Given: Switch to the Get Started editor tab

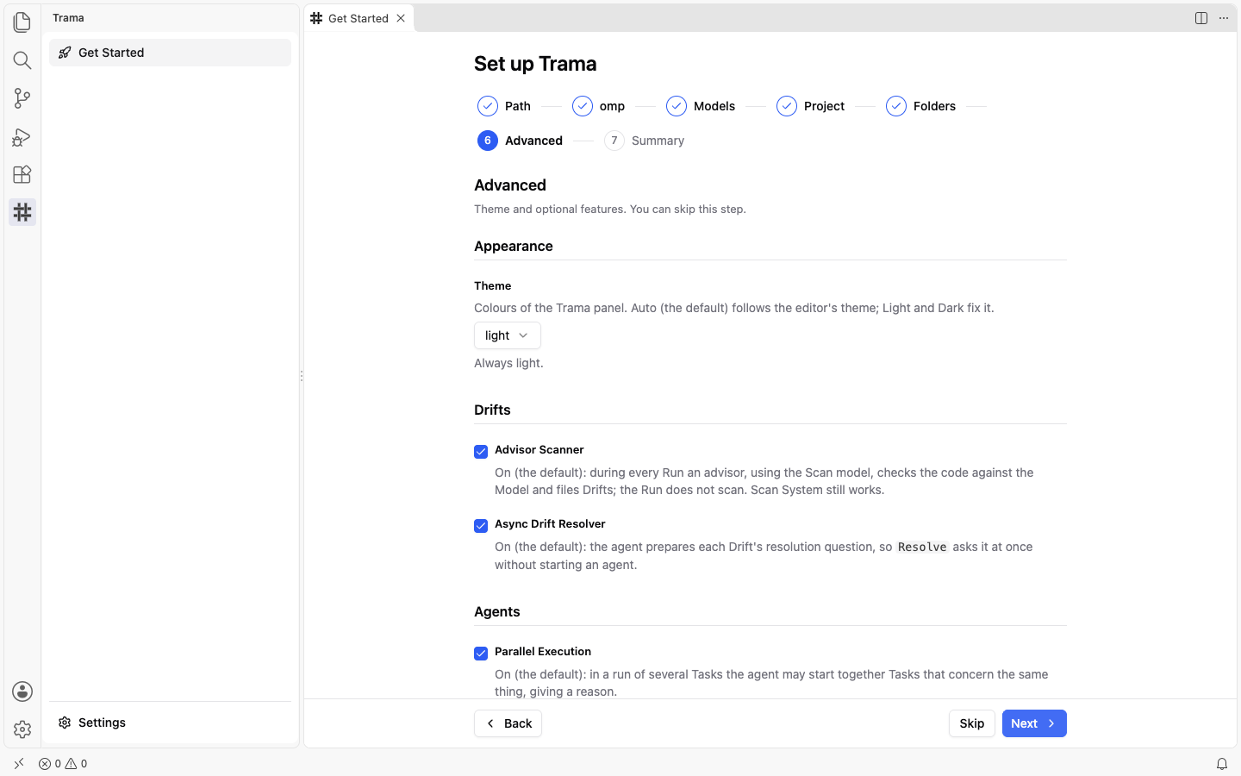Looking at the screenshot, I should [359, 18].
